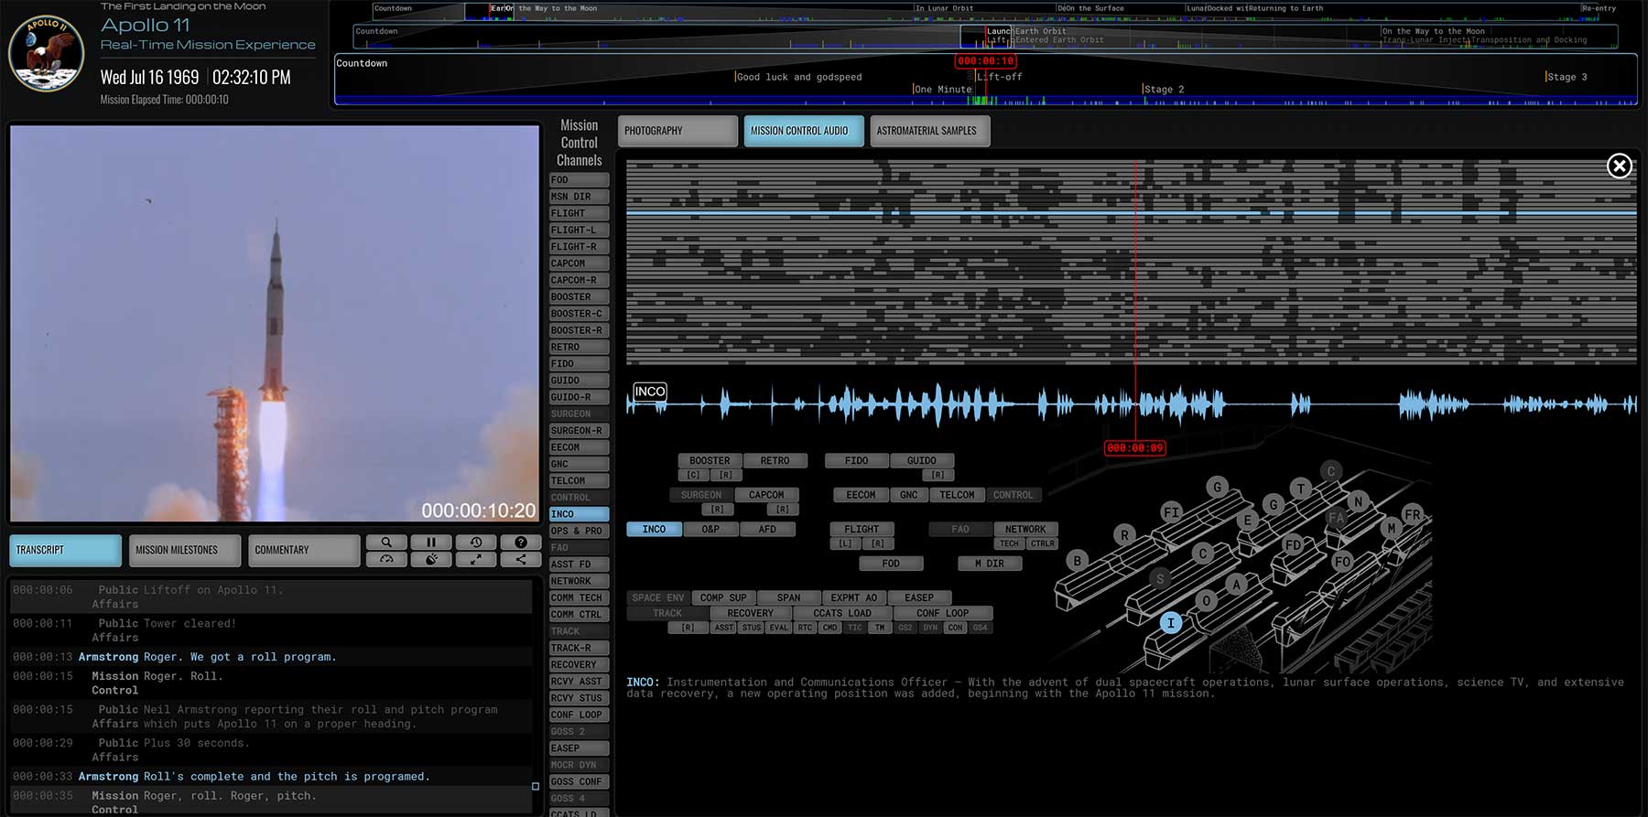Open the Astromaterial Samples tab
Viewport: 1648px width, 817px height.
(x=928, y=131)
